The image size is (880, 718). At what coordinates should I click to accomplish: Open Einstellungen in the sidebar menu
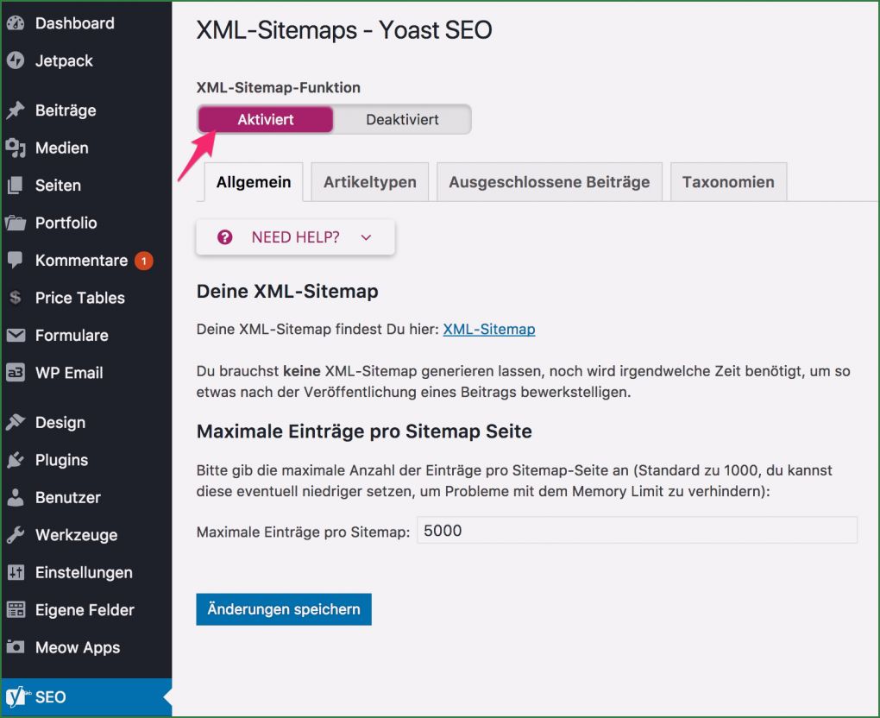(84, 573)
